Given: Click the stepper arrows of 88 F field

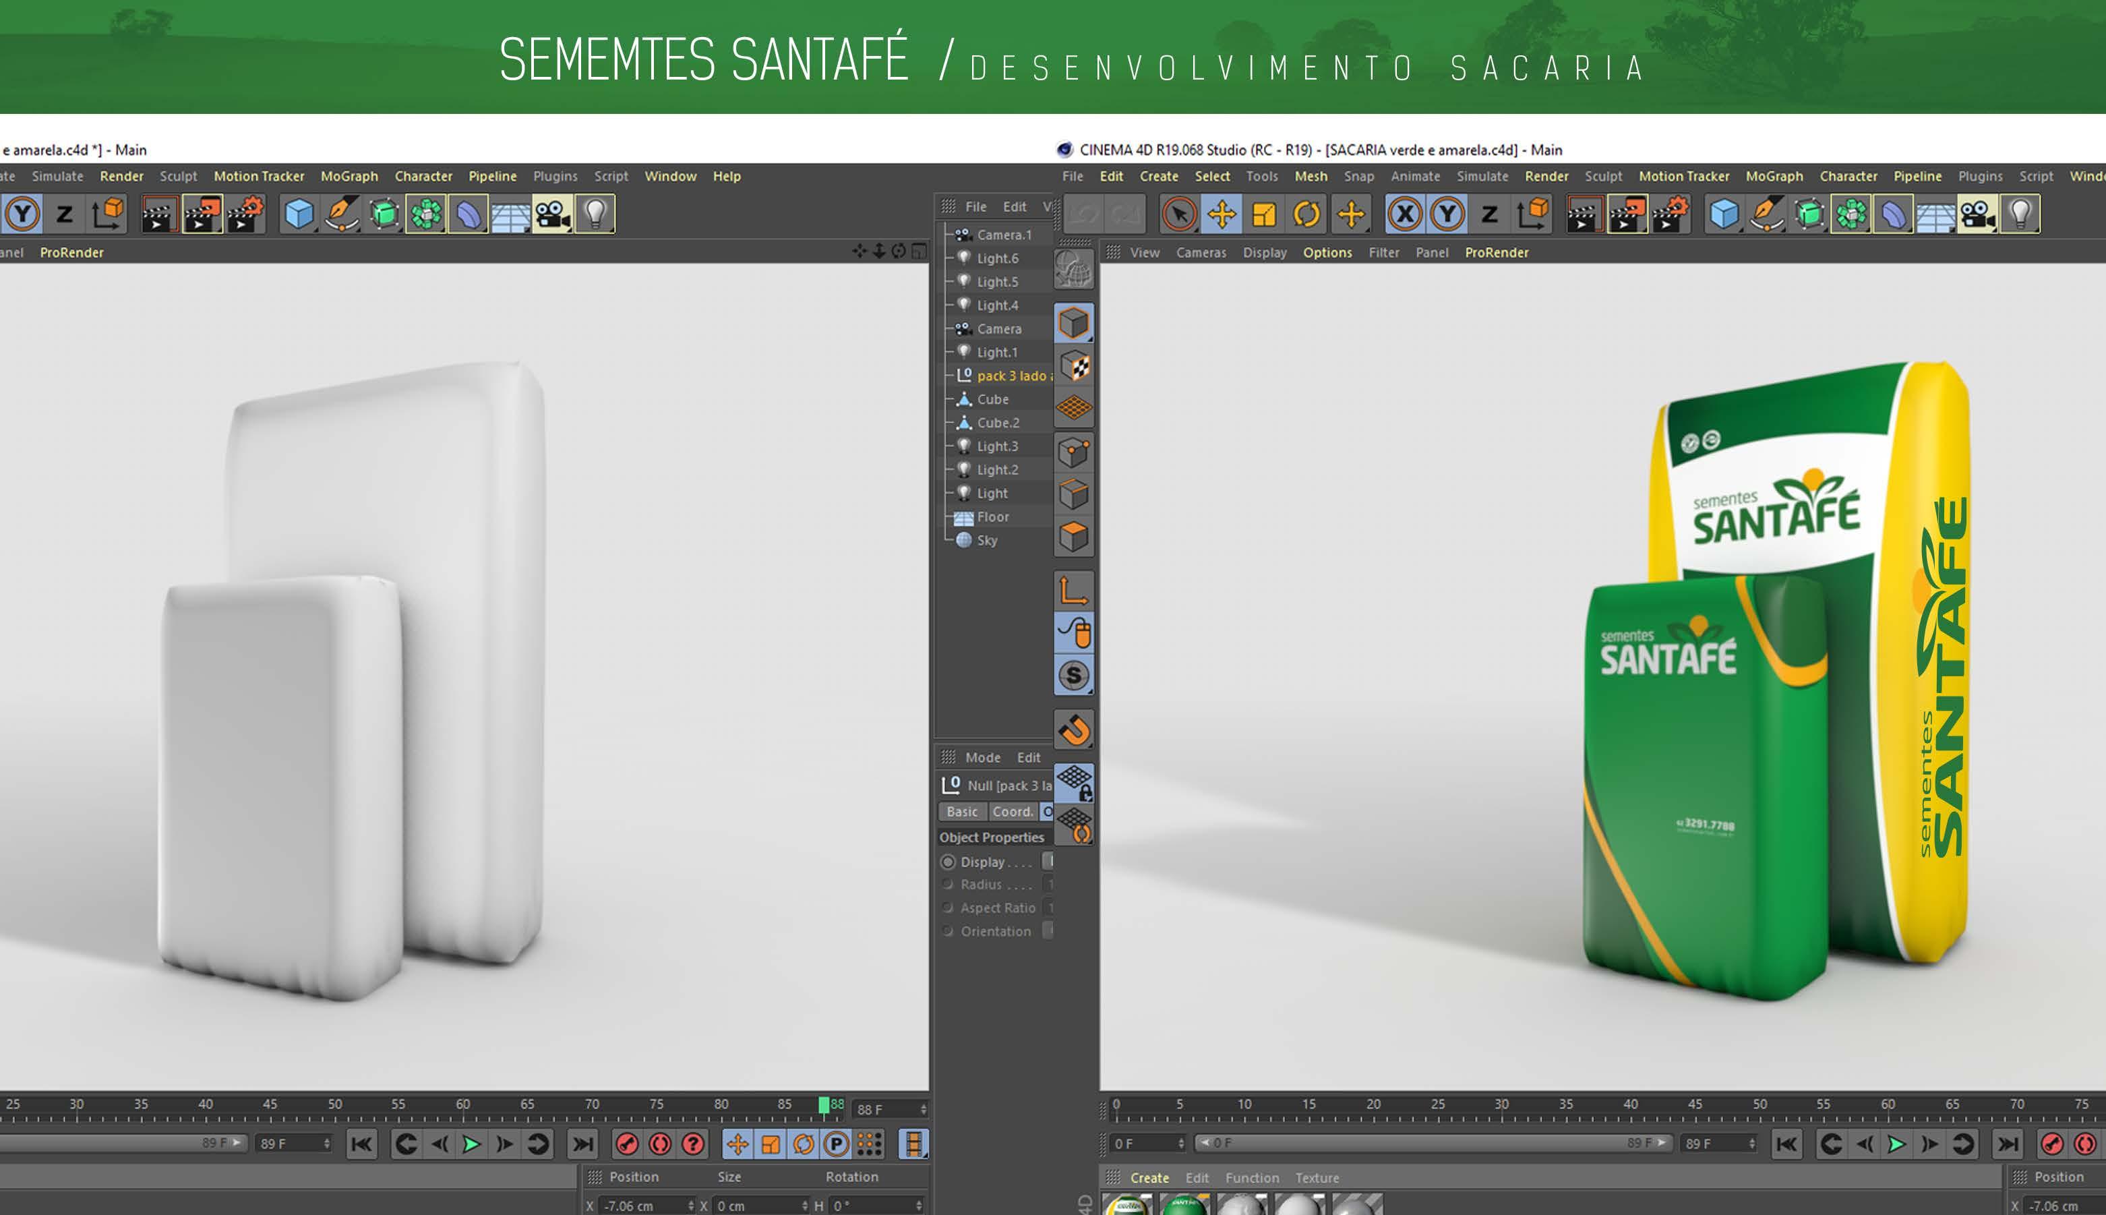Looking at the screenshot, I should tap(924, 1109).
